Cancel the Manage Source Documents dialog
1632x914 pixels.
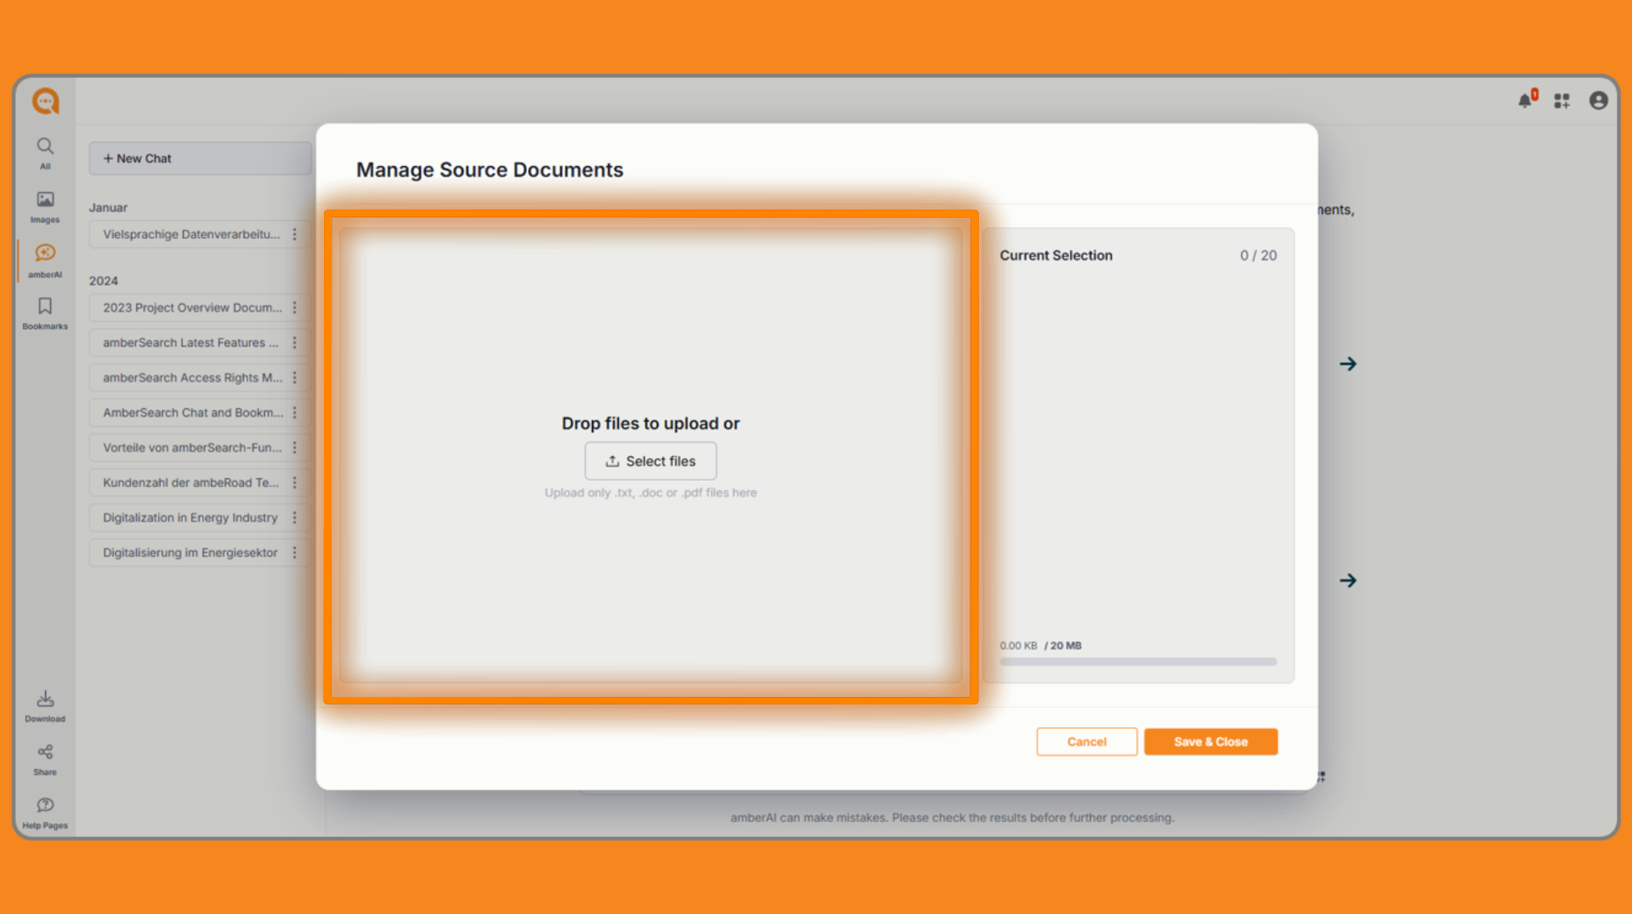tap(1086, 741)
